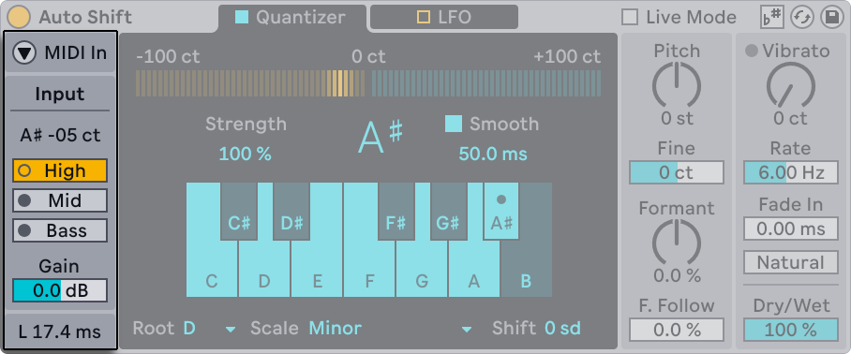Toggle the D# key on the keyboard

click(291, 212)
